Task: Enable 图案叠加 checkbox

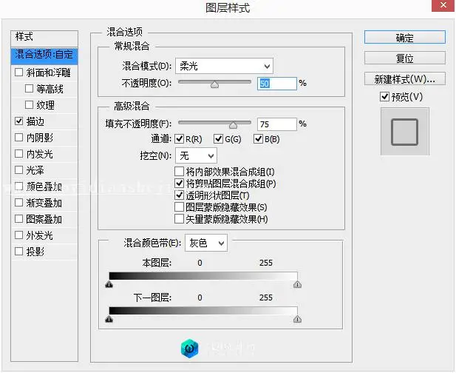Action: pyautogui.click(x=19, y=218)
